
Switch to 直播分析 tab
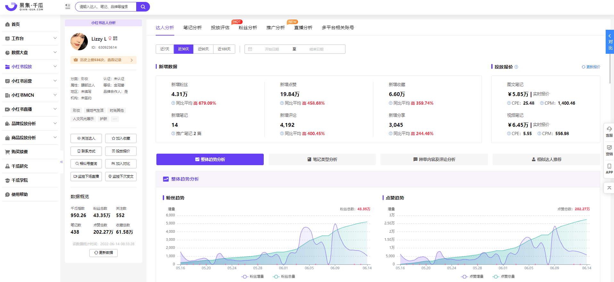point(303,28)
